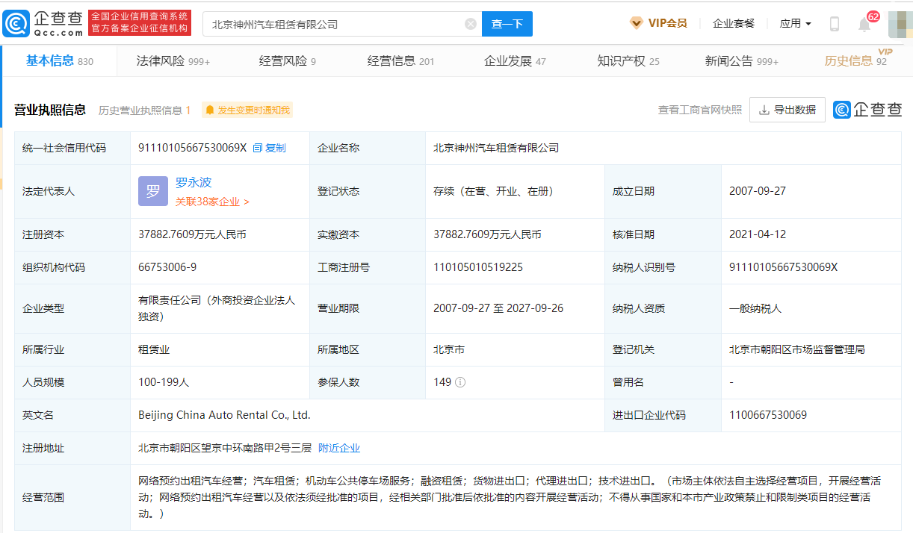The height and width of the screenshot is (533, 913).
Task: Expand the 应用 dropdown
Action: (x=796, y=23)
